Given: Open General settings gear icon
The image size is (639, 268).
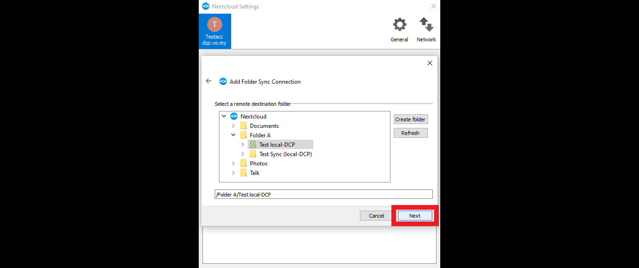Looking at the screenshot, I should pos(399,25).
